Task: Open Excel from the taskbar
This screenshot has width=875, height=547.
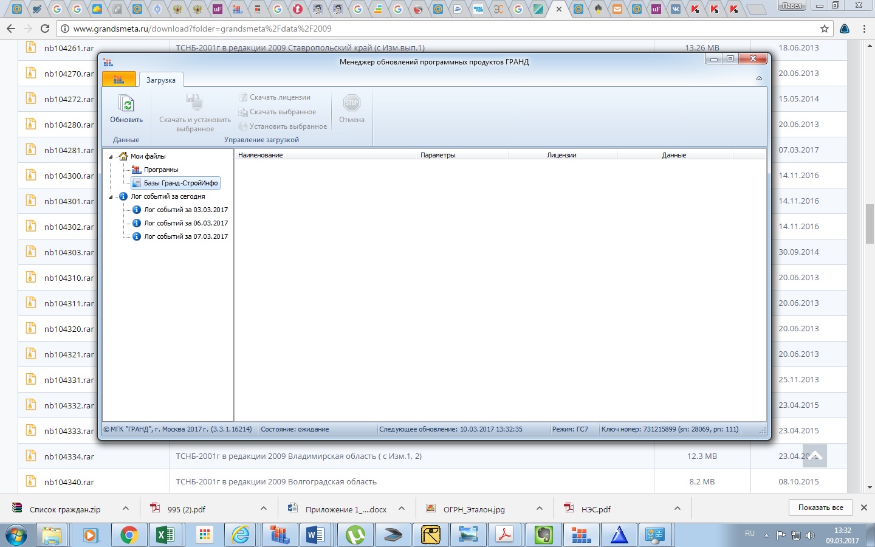Action: tap(166, 535)
